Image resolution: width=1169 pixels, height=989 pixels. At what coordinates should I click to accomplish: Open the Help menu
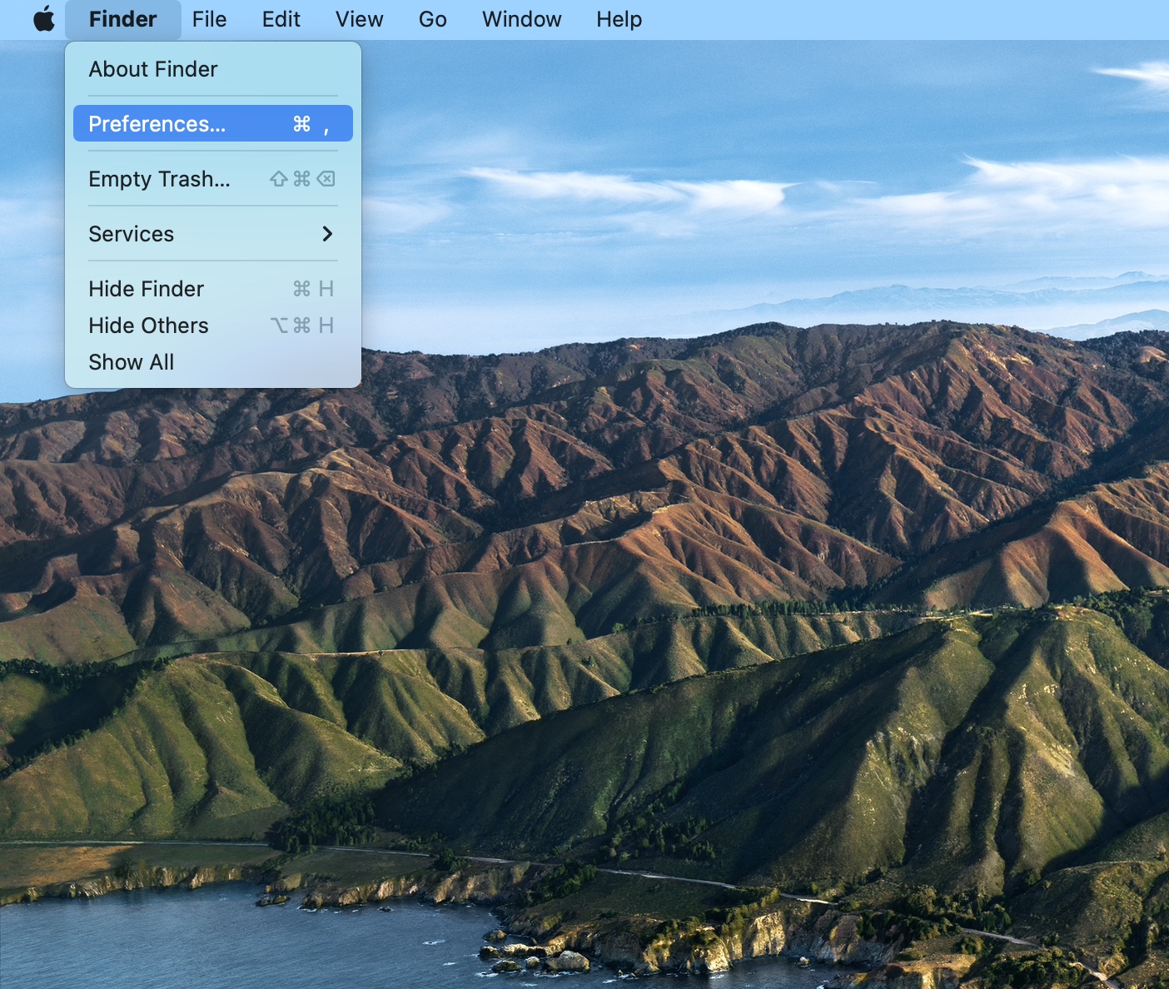[x=619, y=19]
